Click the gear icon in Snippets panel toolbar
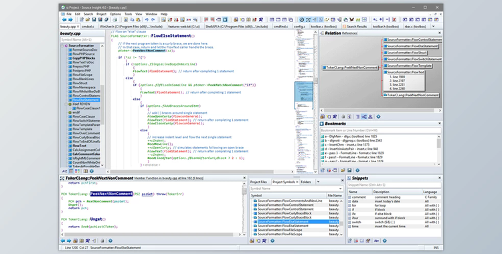This screenshot has width=502, height=254. 384,241
